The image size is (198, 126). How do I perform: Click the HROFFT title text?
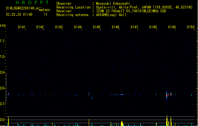pos(32,3)
